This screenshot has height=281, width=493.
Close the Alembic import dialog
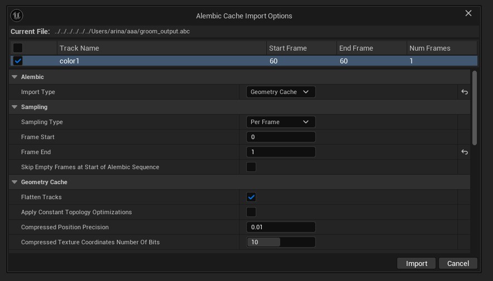[468, 13]
